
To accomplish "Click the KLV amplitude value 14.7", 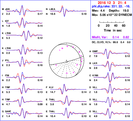I will [53, 92].
